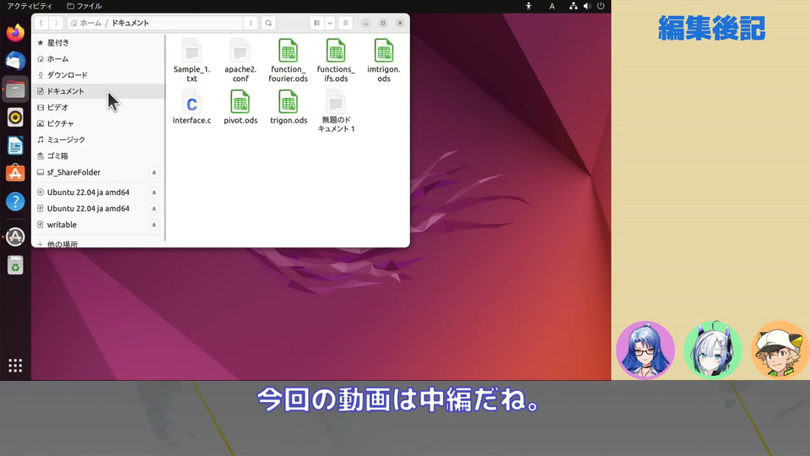Toggle list/grid view button
Image resolution: width=810 pixels, height=456 pixels.
(316, 23)
